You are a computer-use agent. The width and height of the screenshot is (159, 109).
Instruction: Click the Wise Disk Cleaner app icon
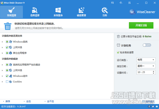(2, 3)
